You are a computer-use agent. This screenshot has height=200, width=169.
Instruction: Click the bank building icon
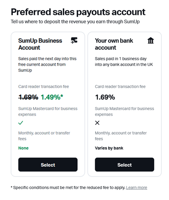pyautogui.click(x=151, y=40)
